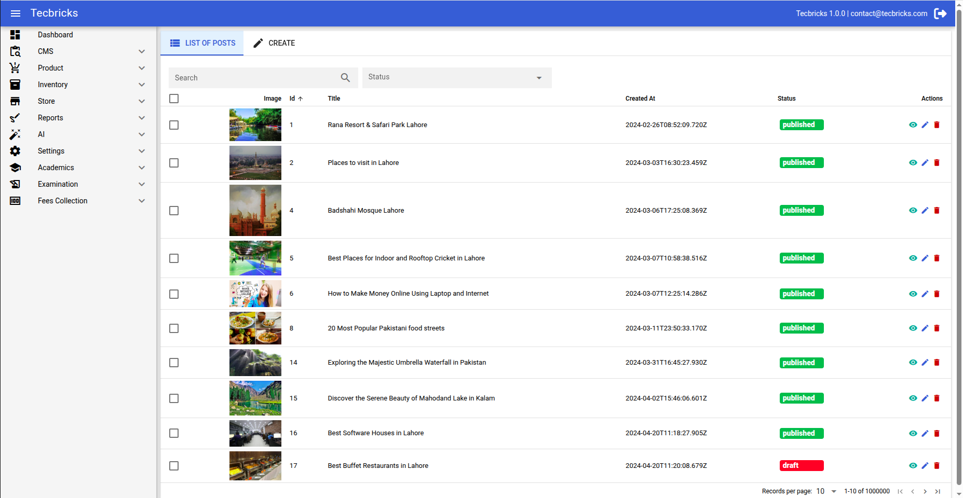Check the Pakistani food streets row

tap(174, 328)
